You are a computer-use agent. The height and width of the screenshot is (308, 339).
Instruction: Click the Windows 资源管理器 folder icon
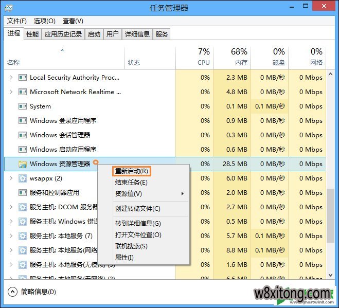coord(22,164)
